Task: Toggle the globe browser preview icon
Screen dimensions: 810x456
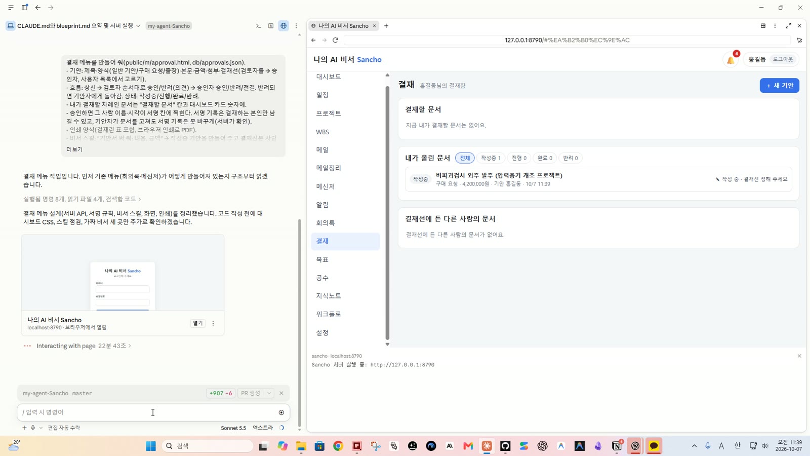Action: (x=283, y=26)
